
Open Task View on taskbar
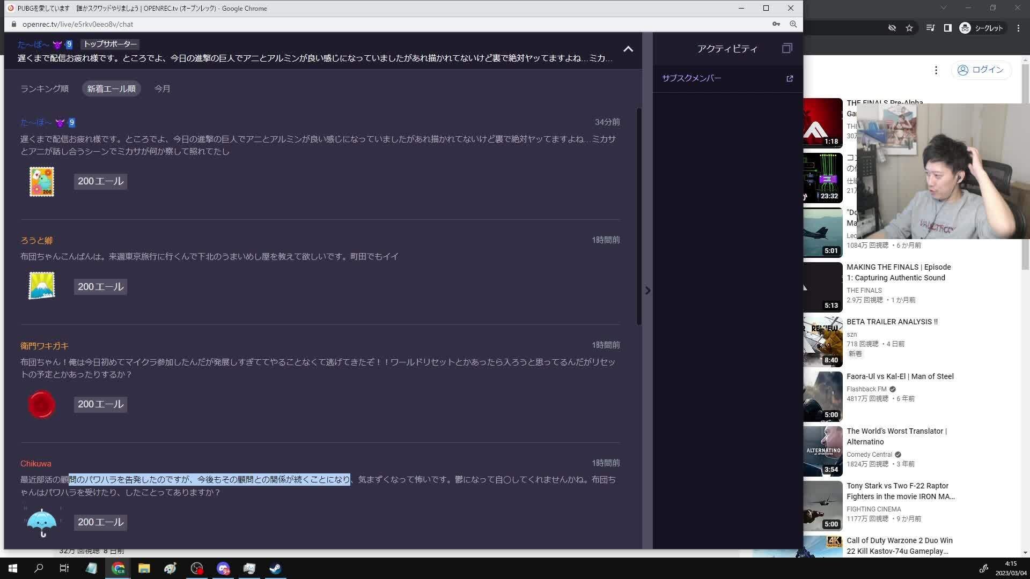[x=64, y=568]
